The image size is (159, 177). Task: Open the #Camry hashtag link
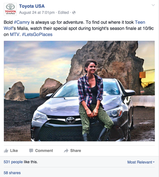point(22,22)
